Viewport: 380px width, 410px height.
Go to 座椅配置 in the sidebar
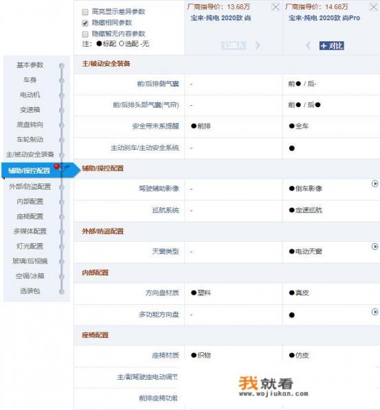click(x=30, y=216)
